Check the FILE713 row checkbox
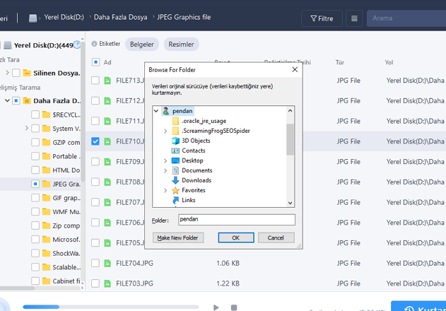The width and height of the screenshot is (446, 311). tap(95, 81)
